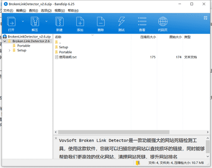Open the 选项(O) menu
The image size is (212, 168).
(x=46, y=10)
